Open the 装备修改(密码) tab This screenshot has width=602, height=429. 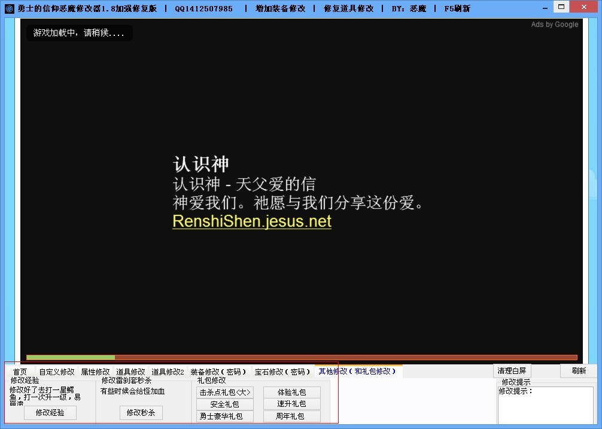[218, 372]
